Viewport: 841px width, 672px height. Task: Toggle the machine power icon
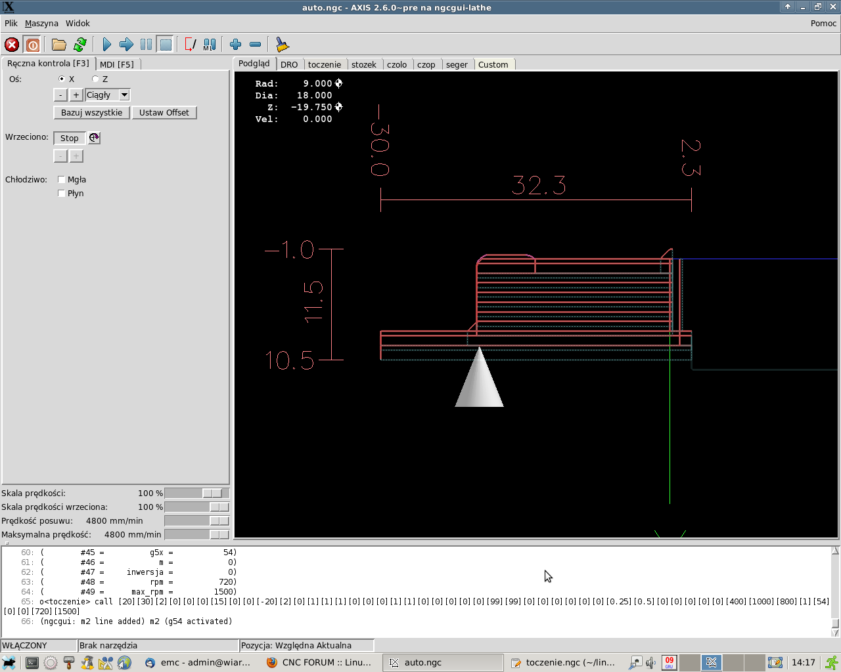pyautogui.click(x=32, y=45)
